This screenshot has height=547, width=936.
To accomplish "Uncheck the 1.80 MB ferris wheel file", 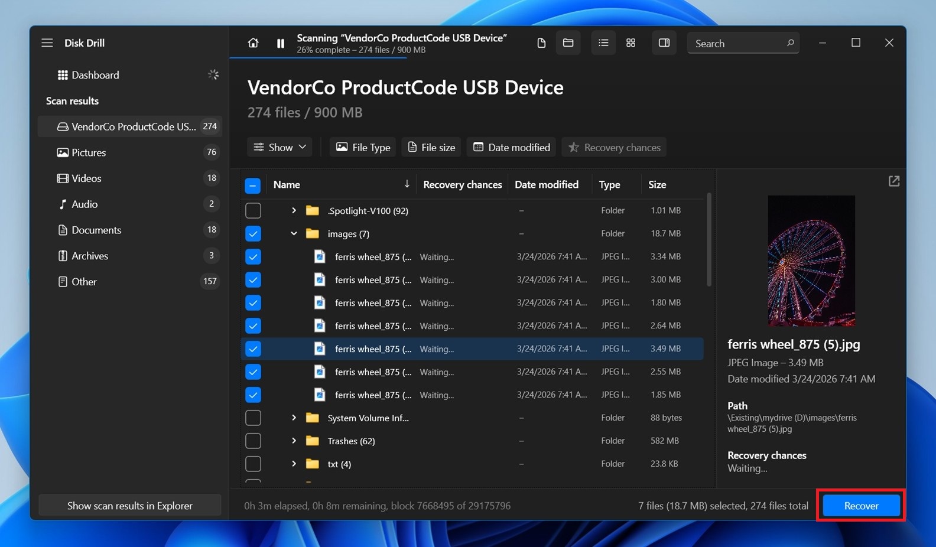I will click(x=253, y=302).
